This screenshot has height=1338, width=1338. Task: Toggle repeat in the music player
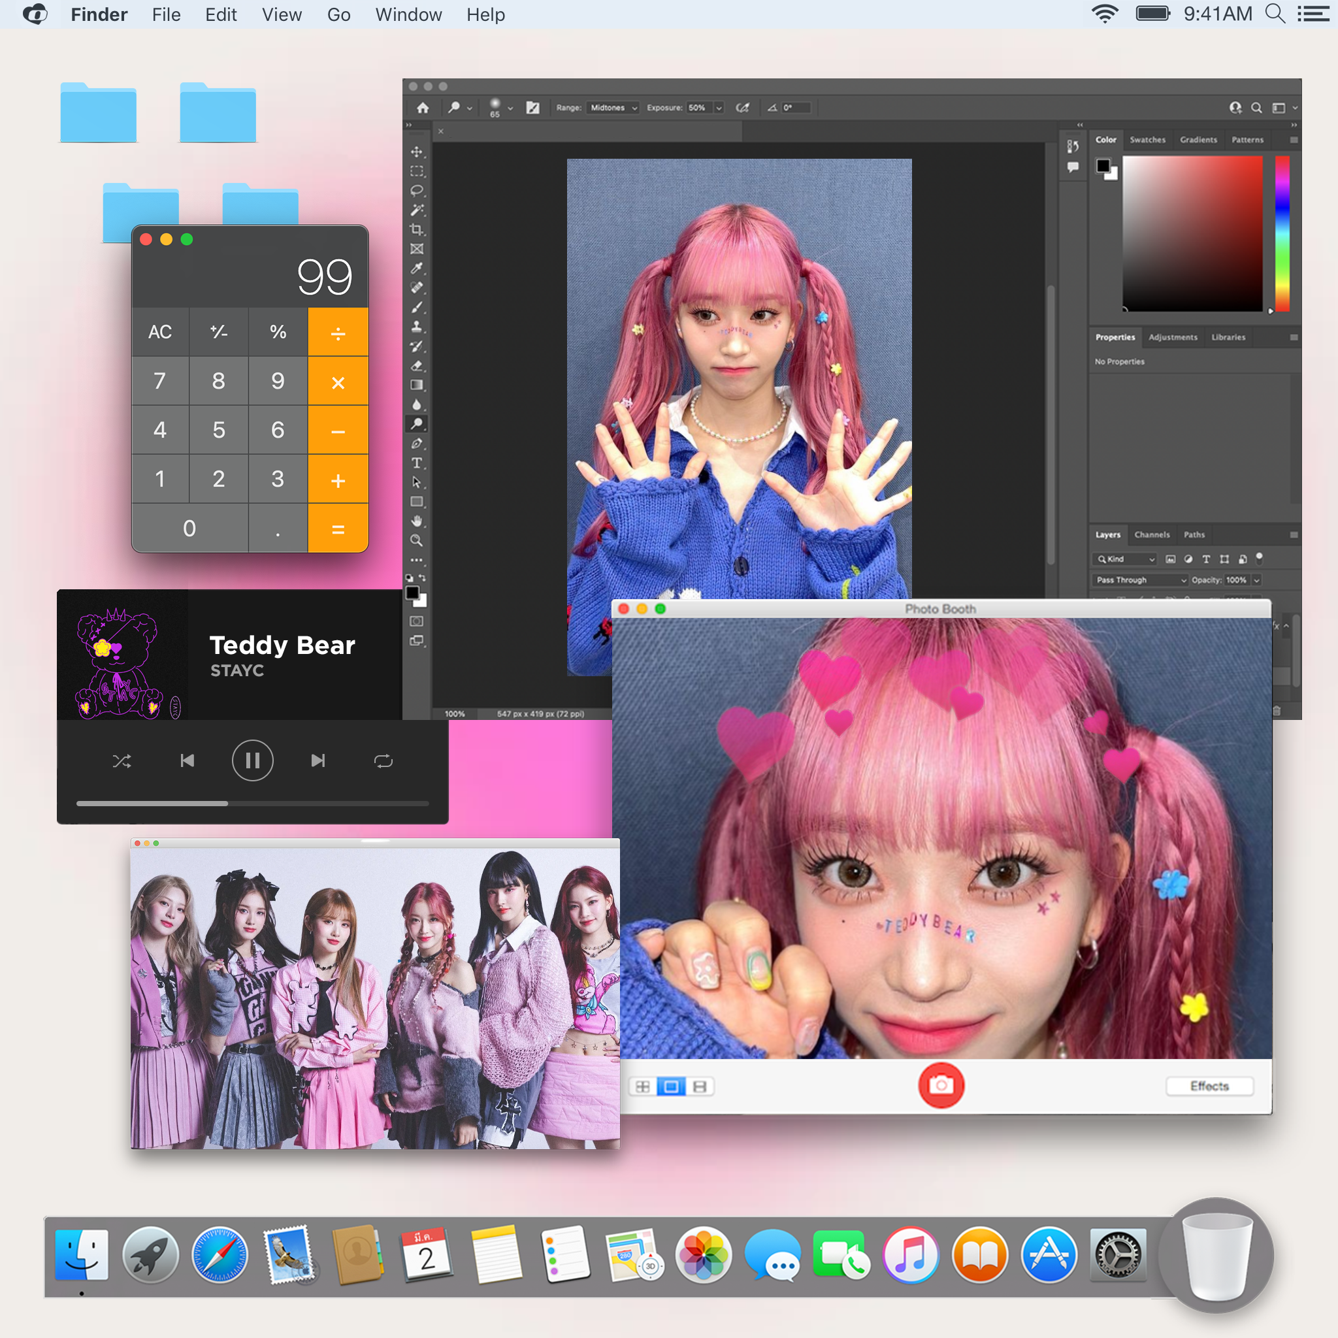click(383, 761)
